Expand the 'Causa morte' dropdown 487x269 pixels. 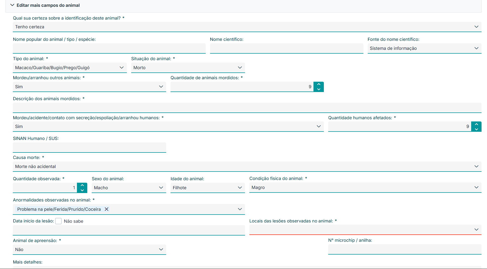pyautogui.click(x=247, y=166)
